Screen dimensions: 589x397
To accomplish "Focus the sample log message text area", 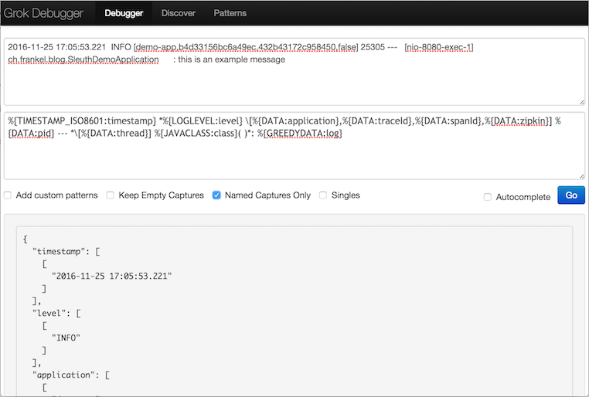I will [294, 81].
